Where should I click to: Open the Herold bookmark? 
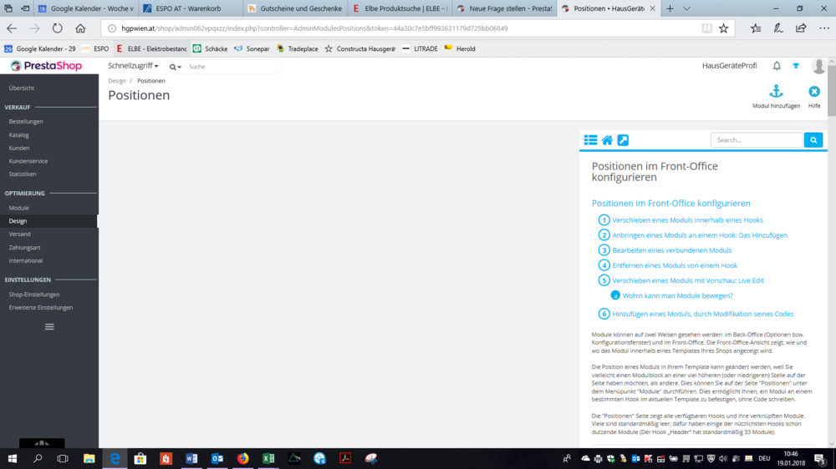(x=460, y=48)
